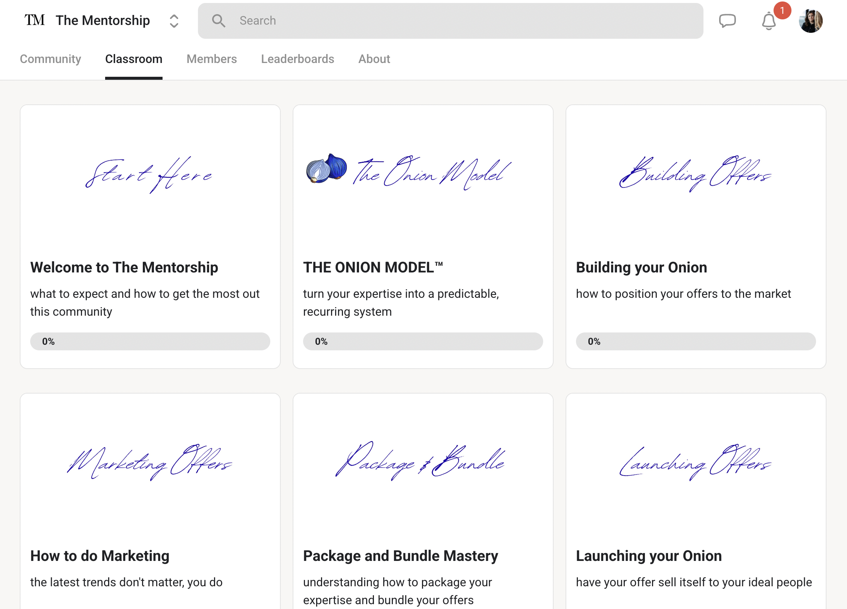The width and height of the screenshot is (847, 609).
Task: Open the chat messages icon
Action: click(x=727, y=20)
